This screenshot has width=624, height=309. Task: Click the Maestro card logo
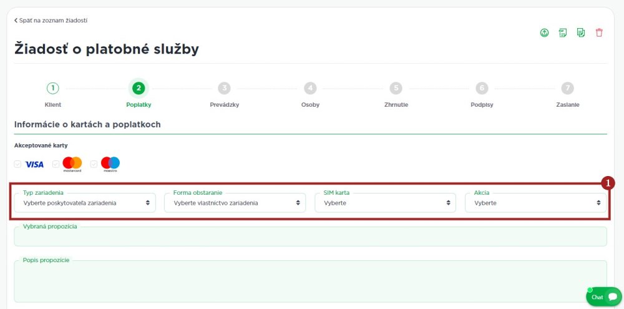tap(110, 164)
